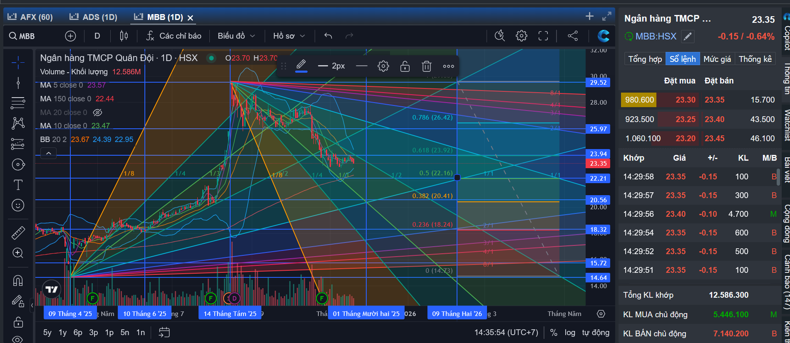Open the pattern drawing tools
The height and width of the screenshot is (343, 790).
pos(18,123)
